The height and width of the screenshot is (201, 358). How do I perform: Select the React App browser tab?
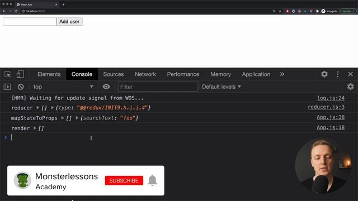click(36, 4)
